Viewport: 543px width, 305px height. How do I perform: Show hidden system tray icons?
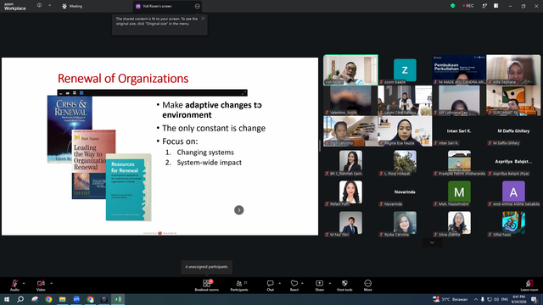(x=475, y=299)
